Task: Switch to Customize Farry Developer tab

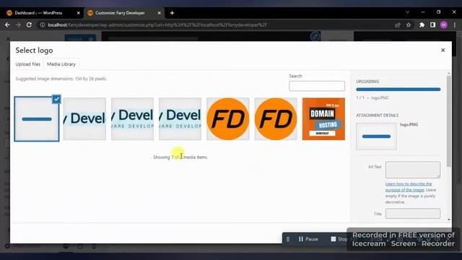Action: pos(123,13)
